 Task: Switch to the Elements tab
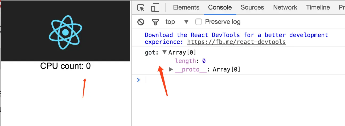coord(186,7)
